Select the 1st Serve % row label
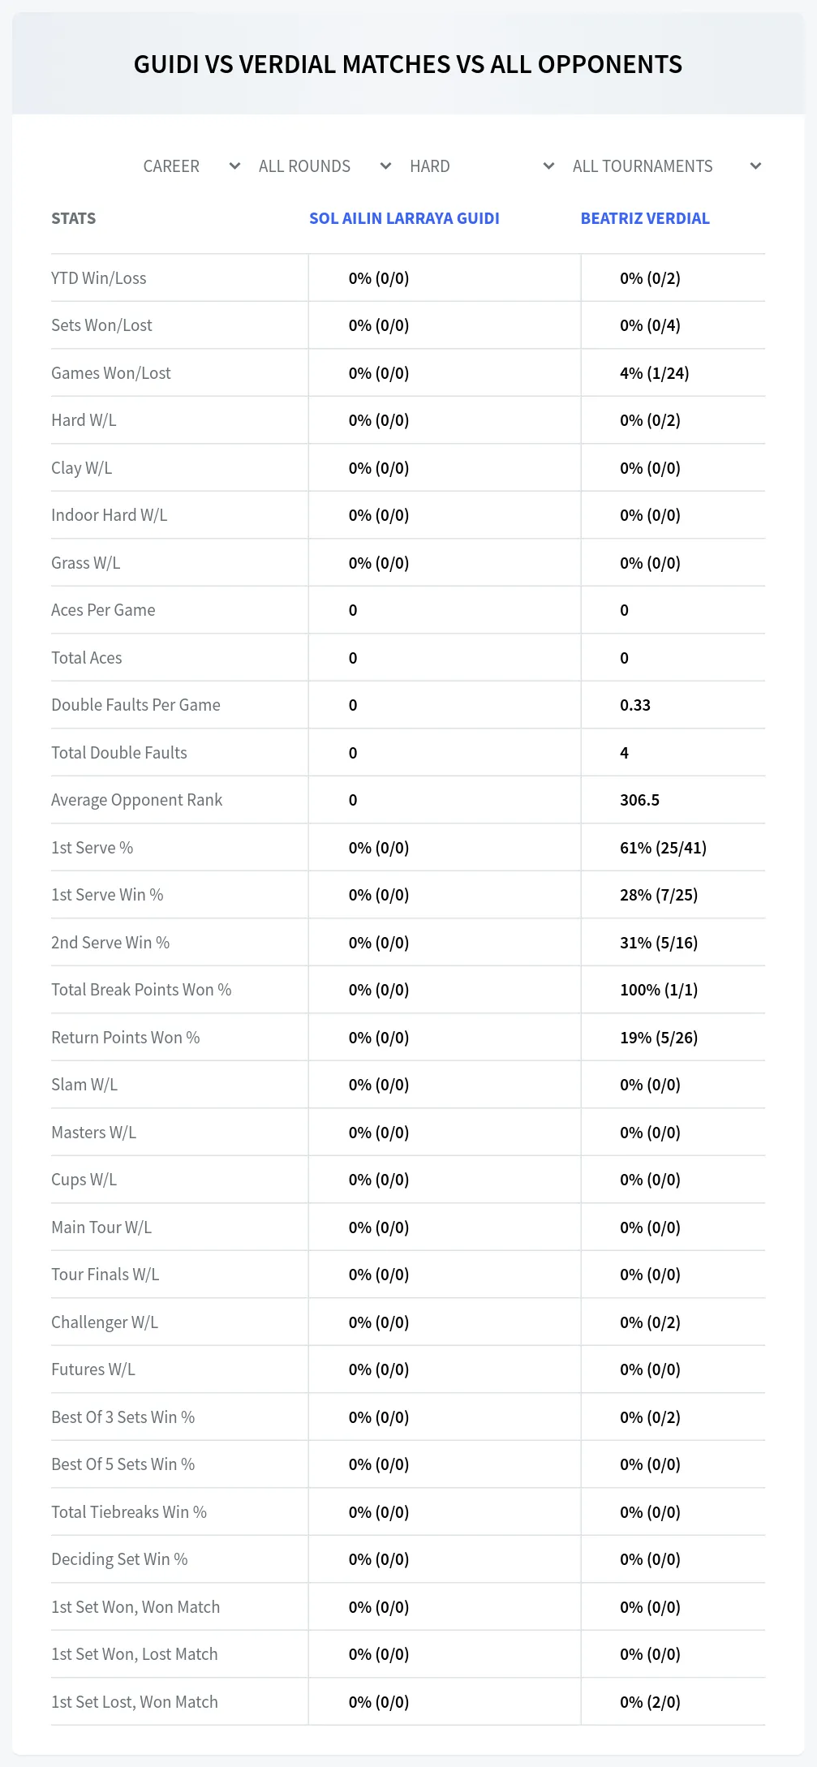 point(92,848)
